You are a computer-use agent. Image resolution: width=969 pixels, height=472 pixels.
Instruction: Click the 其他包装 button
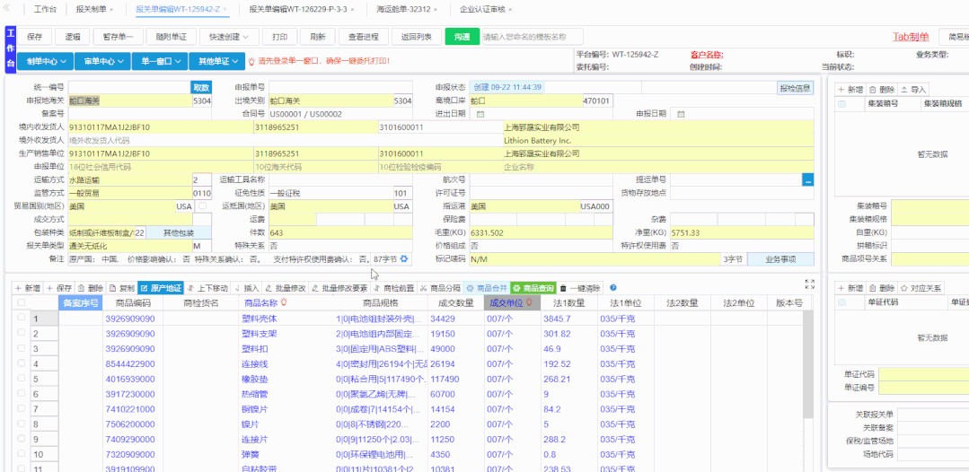pos(179,232)
